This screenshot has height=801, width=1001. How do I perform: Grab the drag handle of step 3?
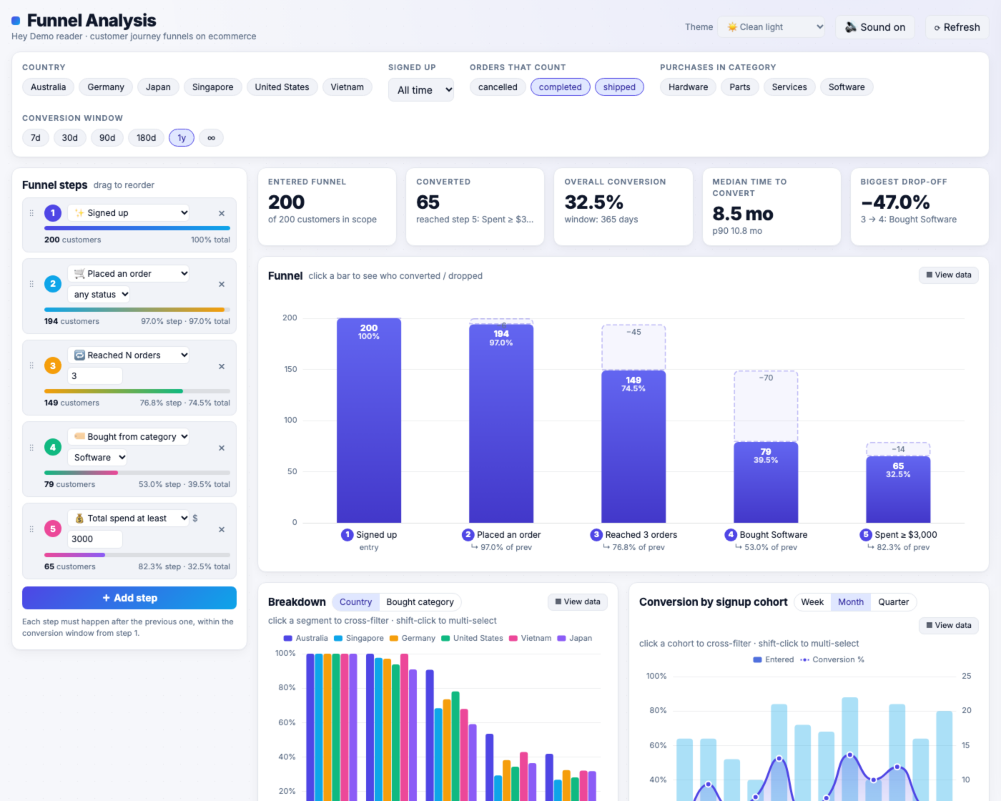point(31,366)
